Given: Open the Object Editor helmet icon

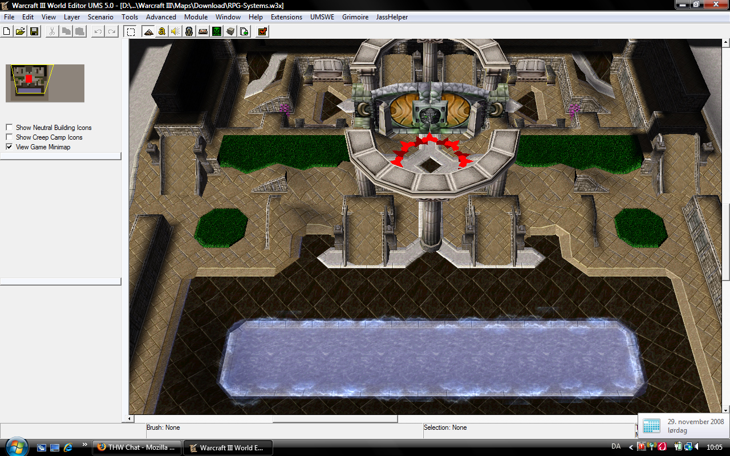Looking at the screenshot, I should click(189, 31).
